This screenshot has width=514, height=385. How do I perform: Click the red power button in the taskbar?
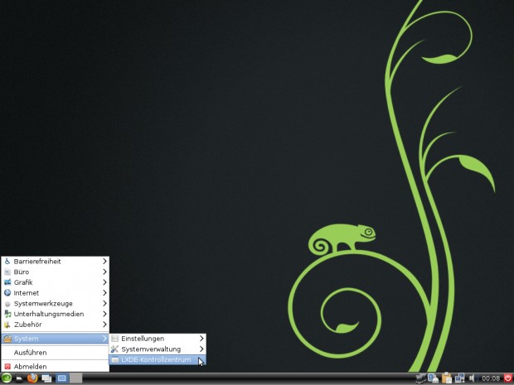pyautogui.click(x=507, y=378)
